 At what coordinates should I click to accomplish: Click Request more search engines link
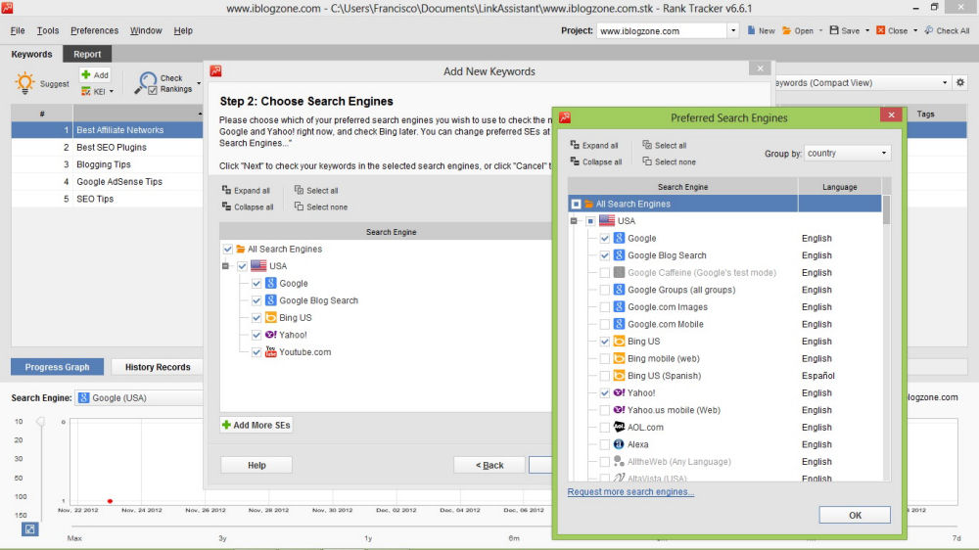[630, 492]
